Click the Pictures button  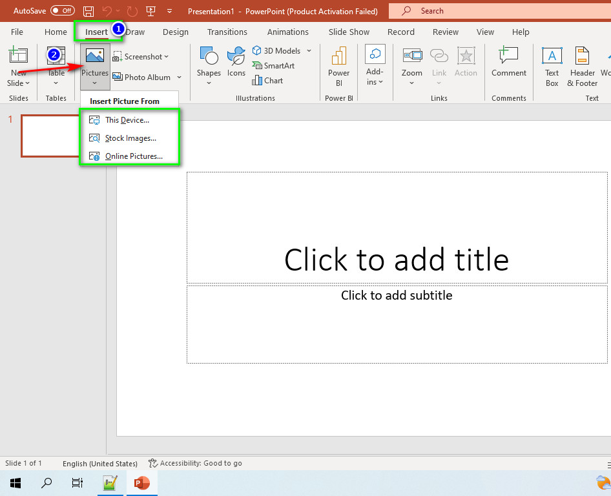coord(95,67)
